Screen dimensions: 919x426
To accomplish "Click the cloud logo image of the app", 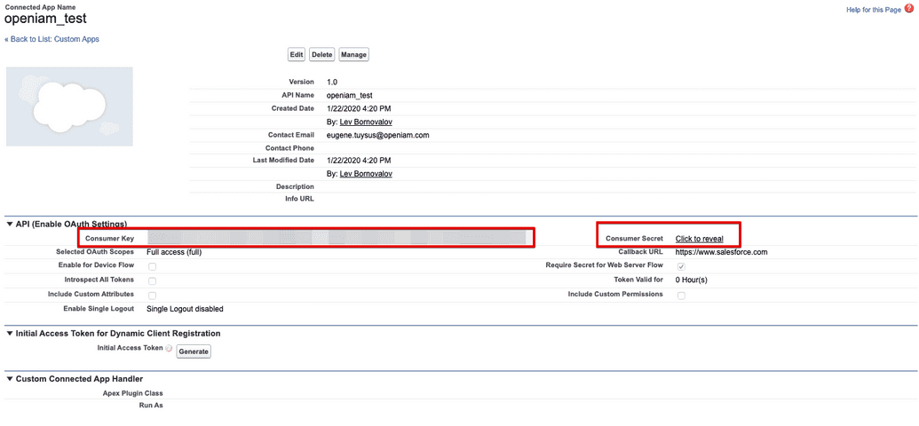I will (69, 106).
